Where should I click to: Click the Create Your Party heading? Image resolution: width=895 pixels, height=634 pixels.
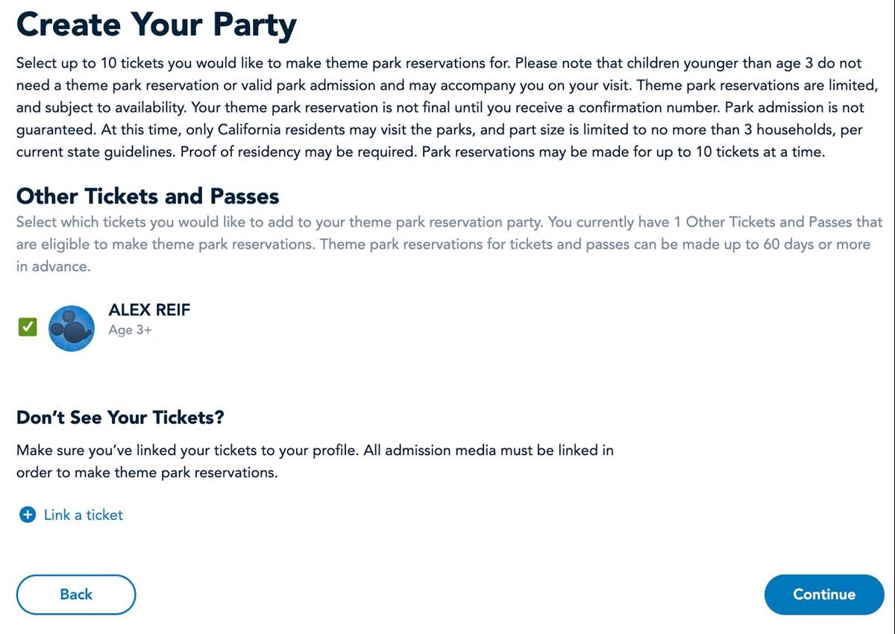[x=157, y=25]
